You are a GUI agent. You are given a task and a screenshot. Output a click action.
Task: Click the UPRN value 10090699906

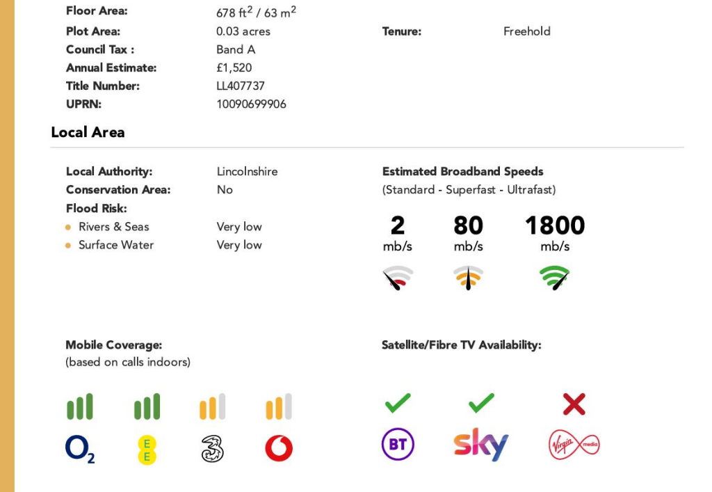[251, 104]
